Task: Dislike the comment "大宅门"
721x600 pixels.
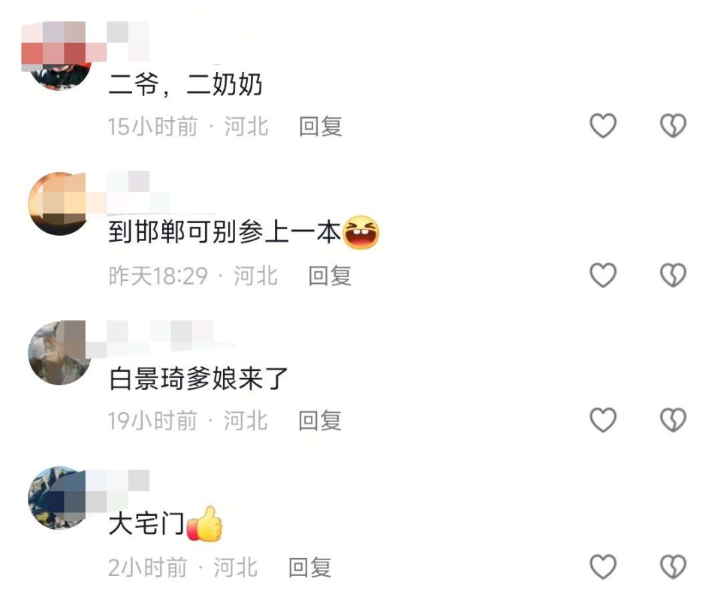Action: 673,566
